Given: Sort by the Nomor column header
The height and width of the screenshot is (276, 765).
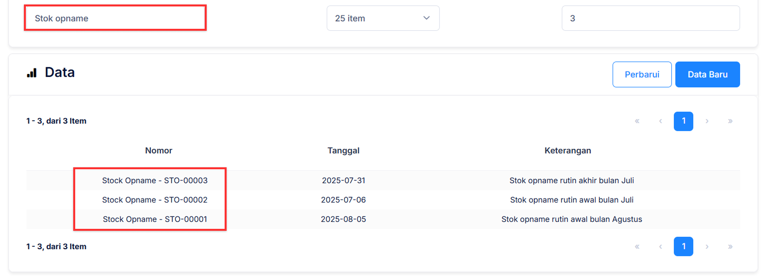Looking at the screenshot, I should [x=158, y=150].
